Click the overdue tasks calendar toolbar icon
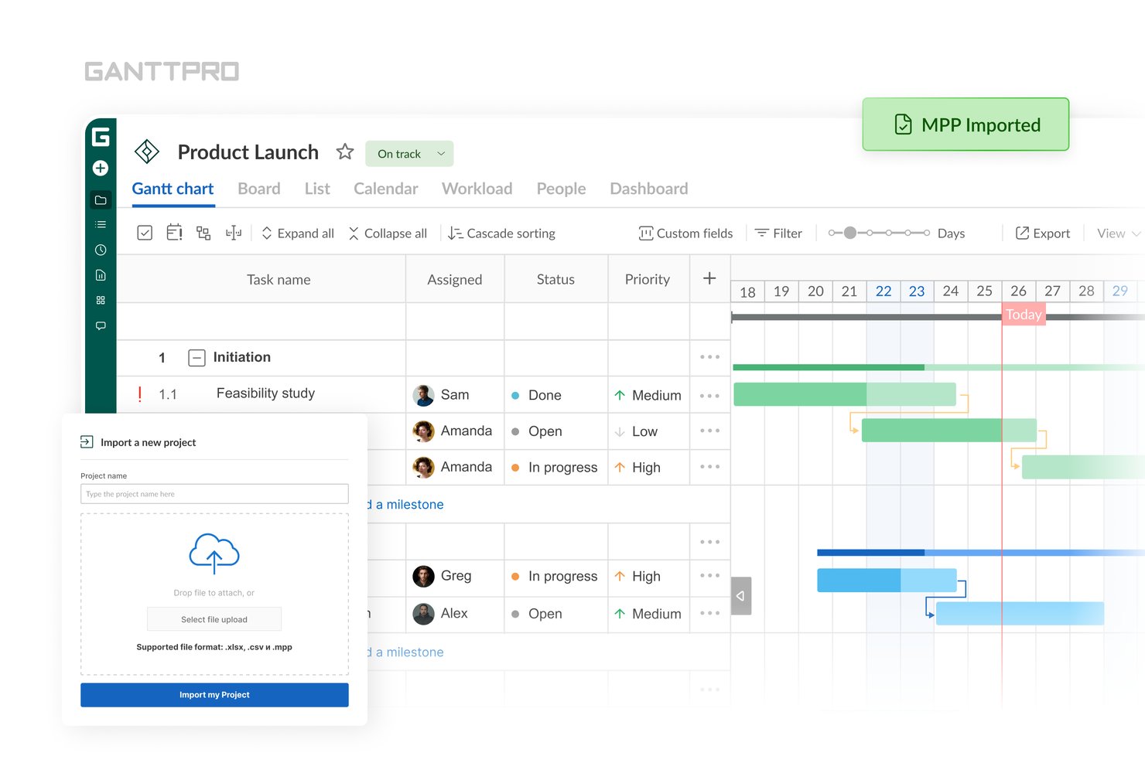The width and height of the screenshot is (1145, 763). pyautogui.click(x=174, y=232)
